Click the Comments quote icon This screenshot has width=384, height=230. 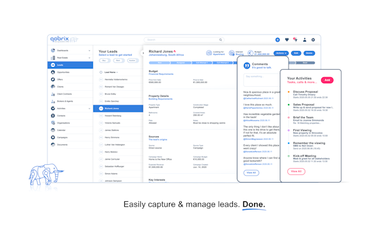(x=247, y=66)
